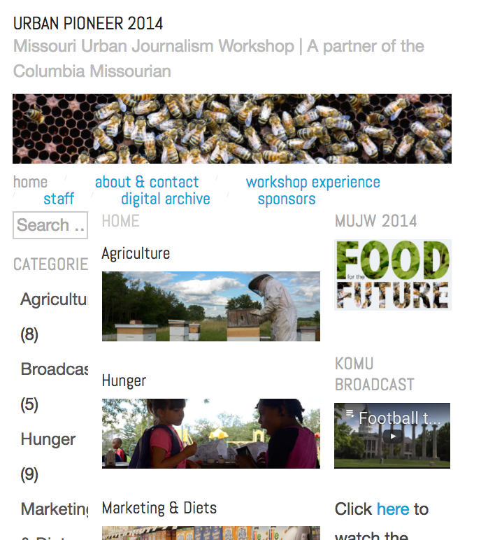
Task: Open the Hunger category in the sidebar
Action: [48, 439]
